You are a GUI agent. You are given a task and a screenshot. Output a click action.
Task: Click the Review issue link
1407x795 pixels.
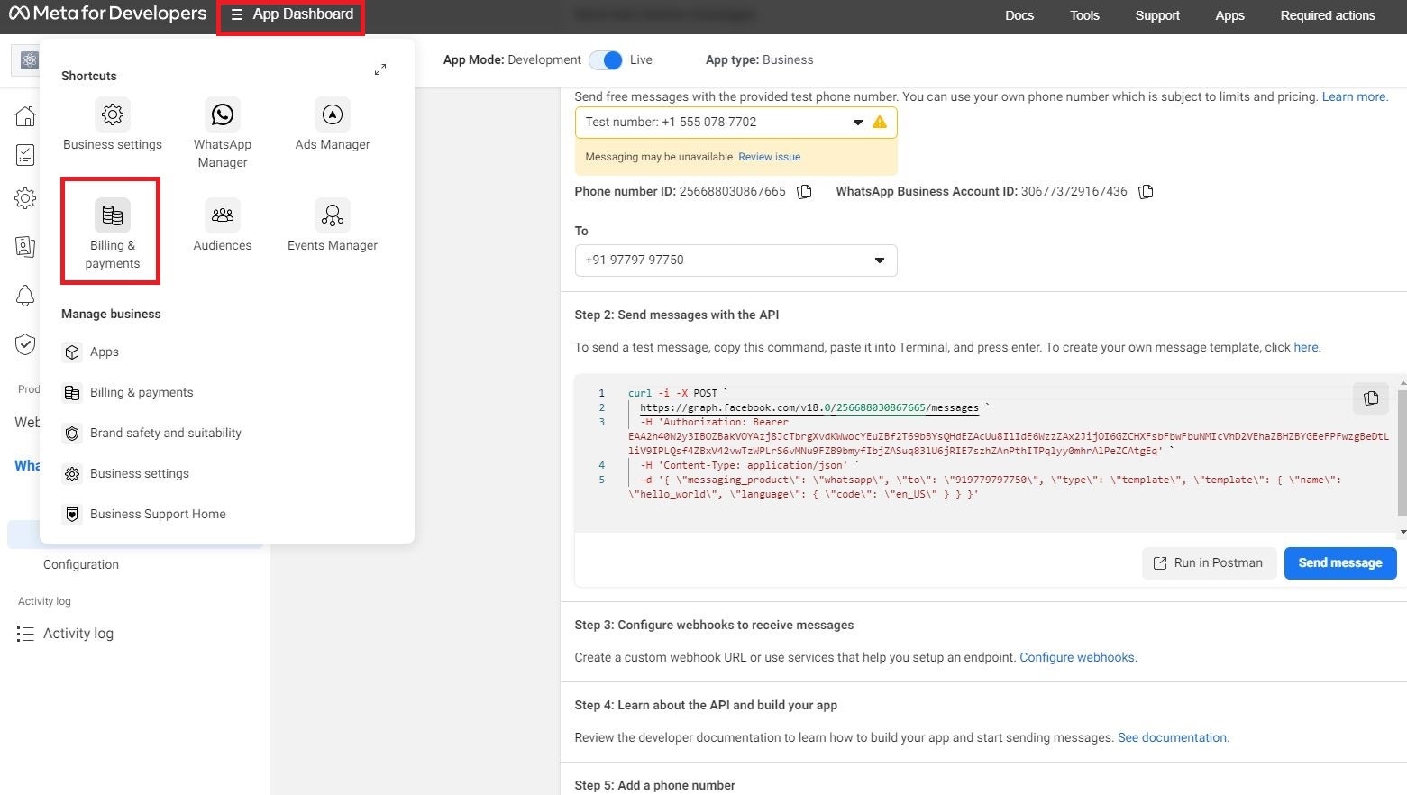point(769,157)
